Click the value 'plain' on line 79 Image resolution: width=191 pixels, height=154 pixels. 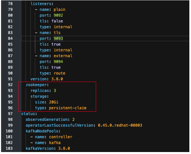60,10
